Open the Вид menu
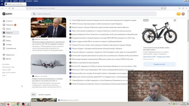 (11, 1)
